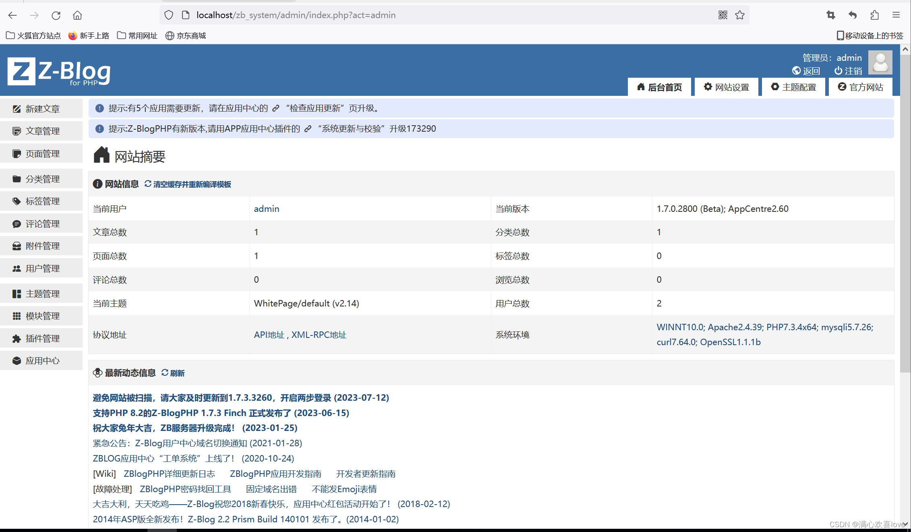Click the Firefox screenshot crop icon
Screen dimensions: 911x532
point(830,15)
